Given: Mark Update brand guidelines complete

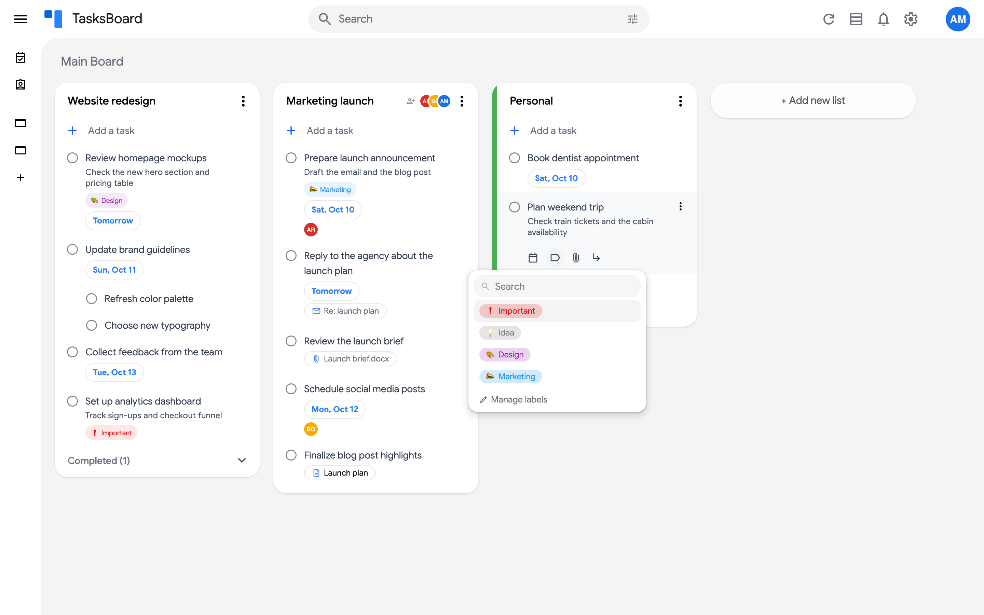Looking at the screenshot, I should coord(72,249).
